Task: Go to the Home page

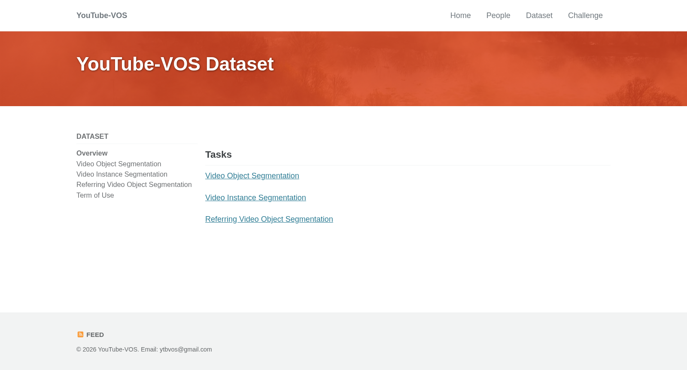Action: tap(460, 15)
